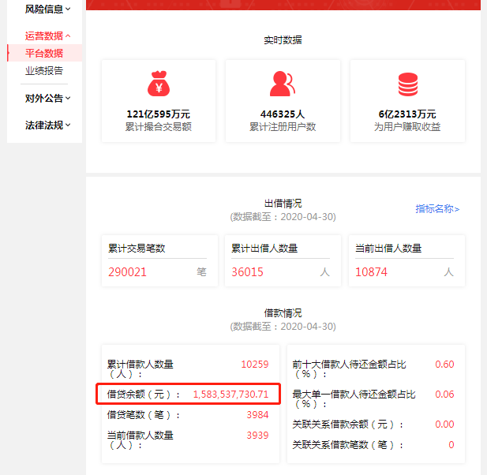Click the 借款情况 heading
Image resolution: width=487 pixels, height=475 pixels.
click(283, 313)
